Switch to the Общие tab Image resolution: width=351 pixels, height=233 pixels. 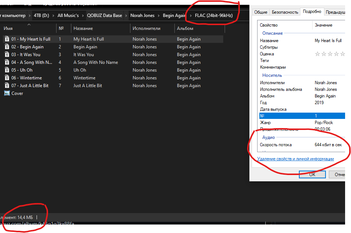pyautogui.click(x=260, y=12)
